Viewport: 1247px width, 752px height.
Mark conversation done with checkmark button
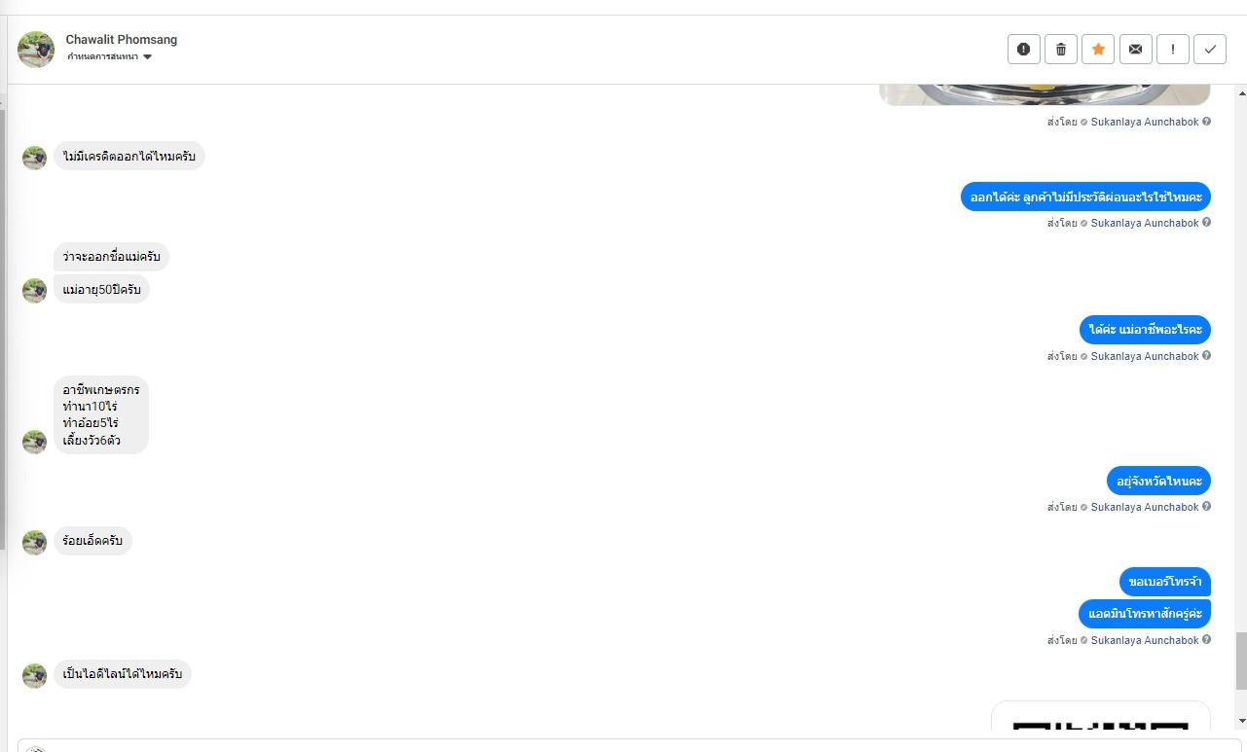[x=1210, y=49]
